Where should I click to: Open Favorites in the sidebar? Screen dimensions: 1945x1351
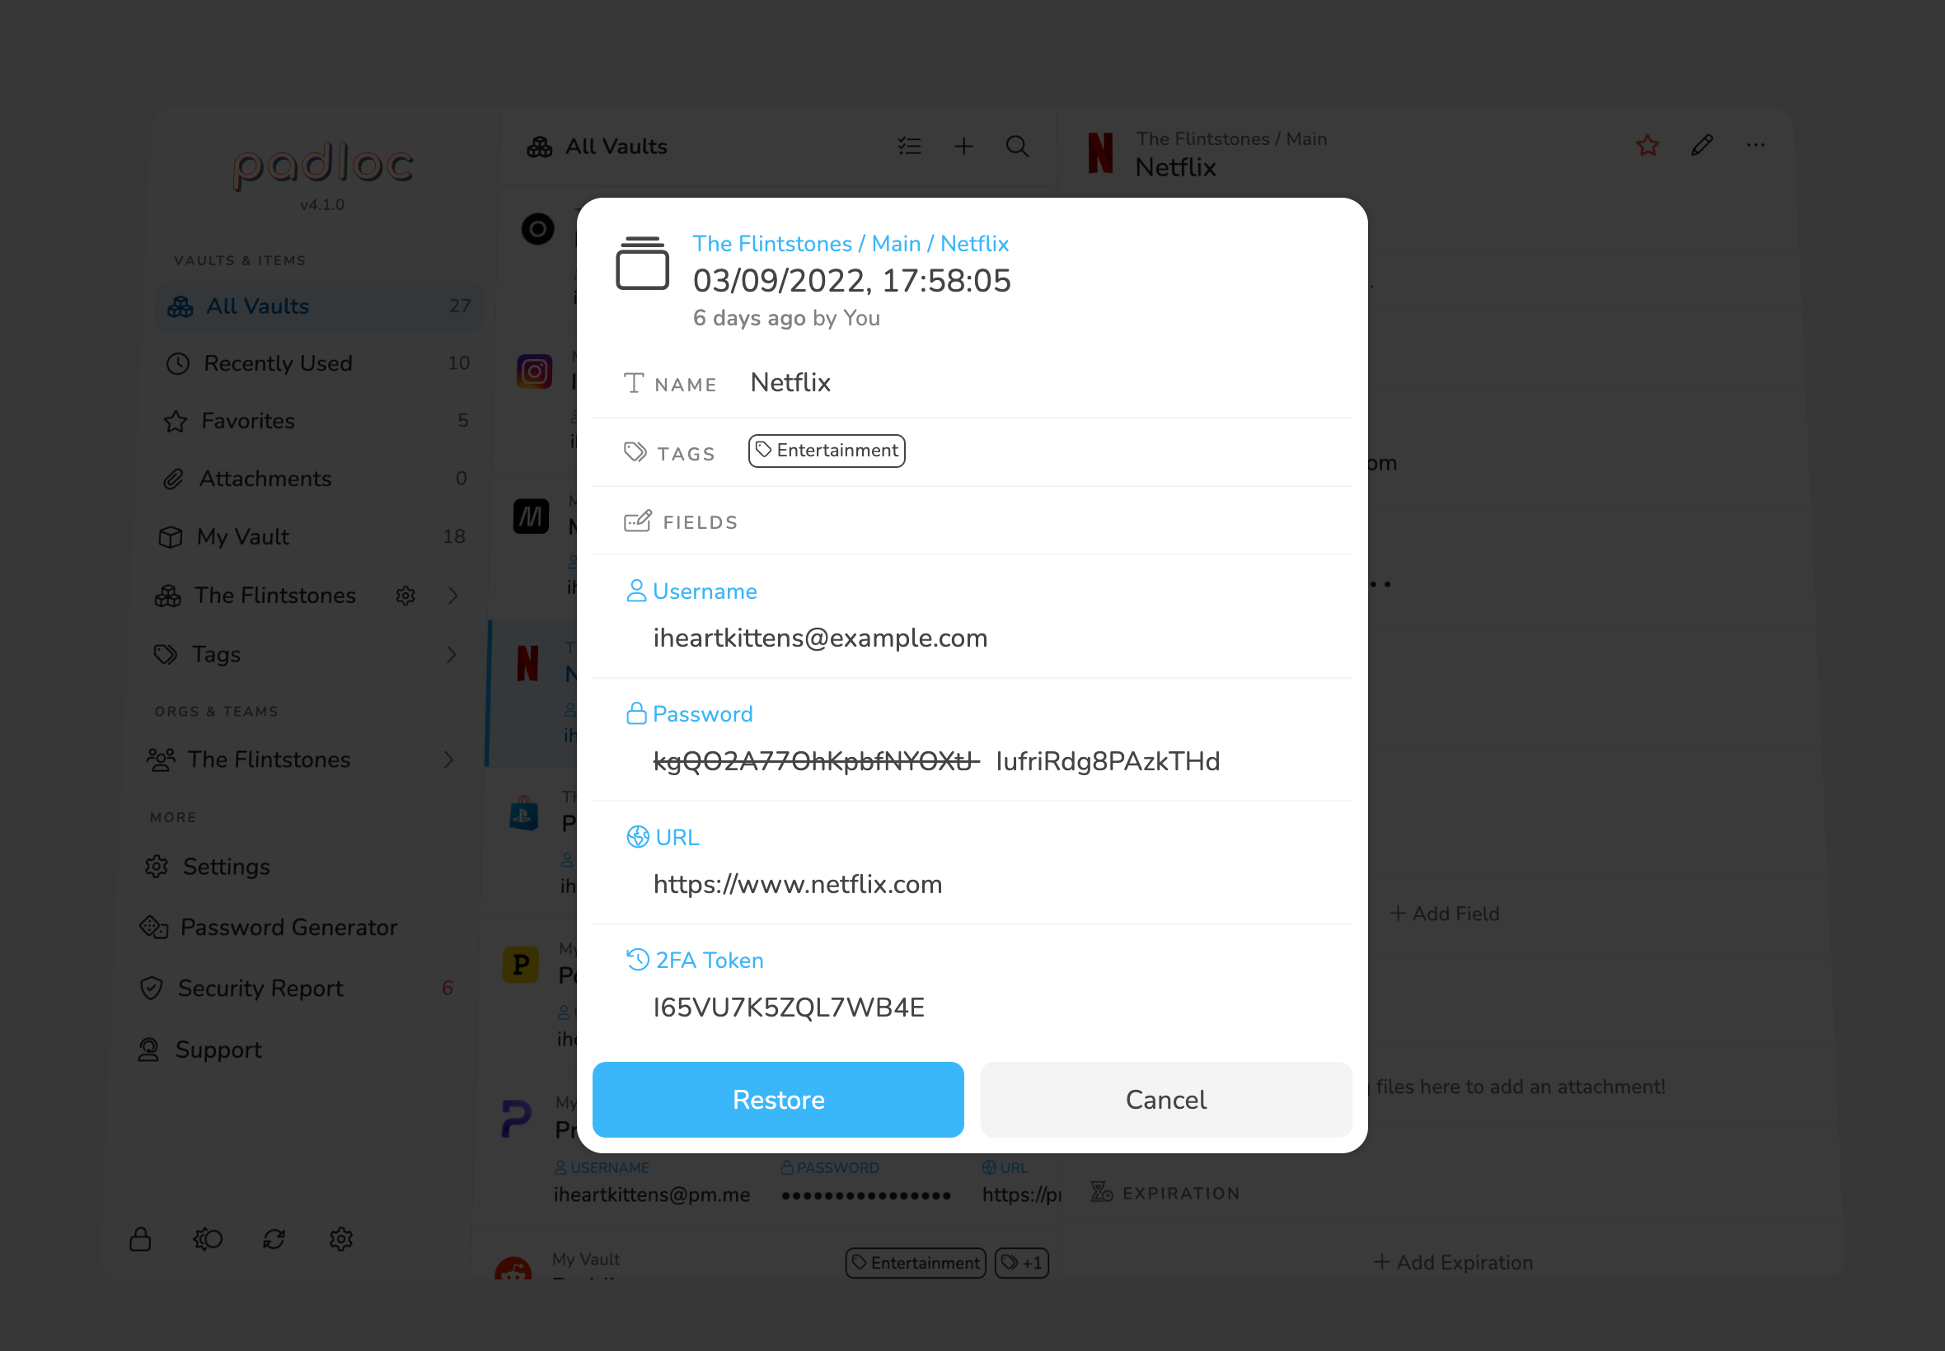pos(315,421)
